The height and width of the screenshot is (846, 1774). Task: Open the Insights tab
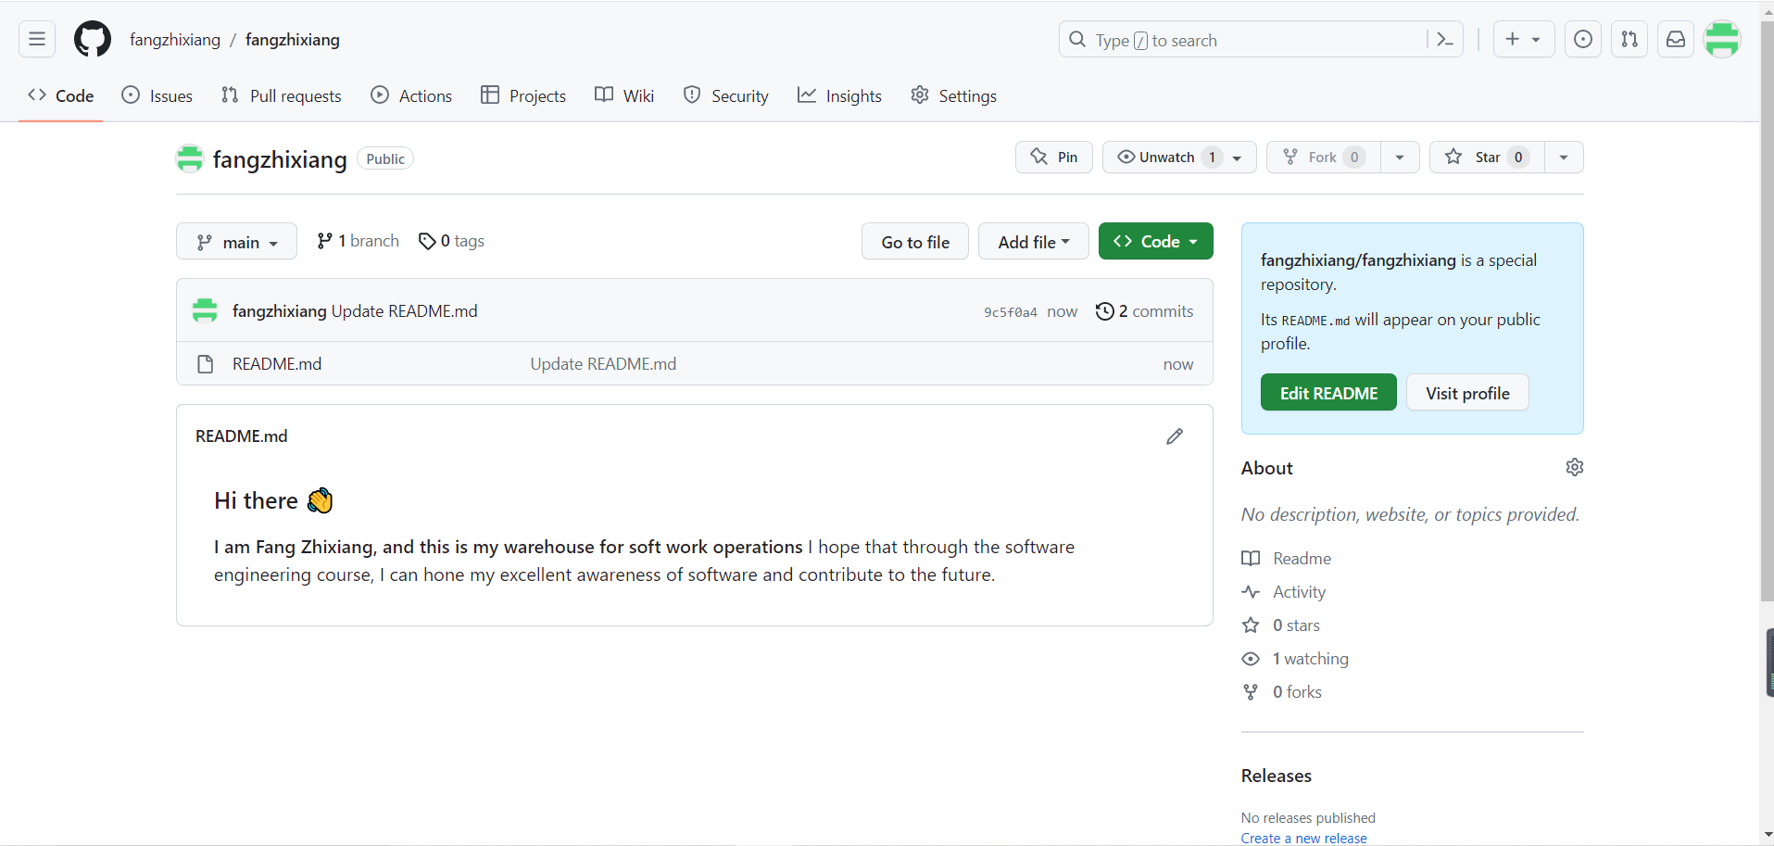(x=839, y=95)
